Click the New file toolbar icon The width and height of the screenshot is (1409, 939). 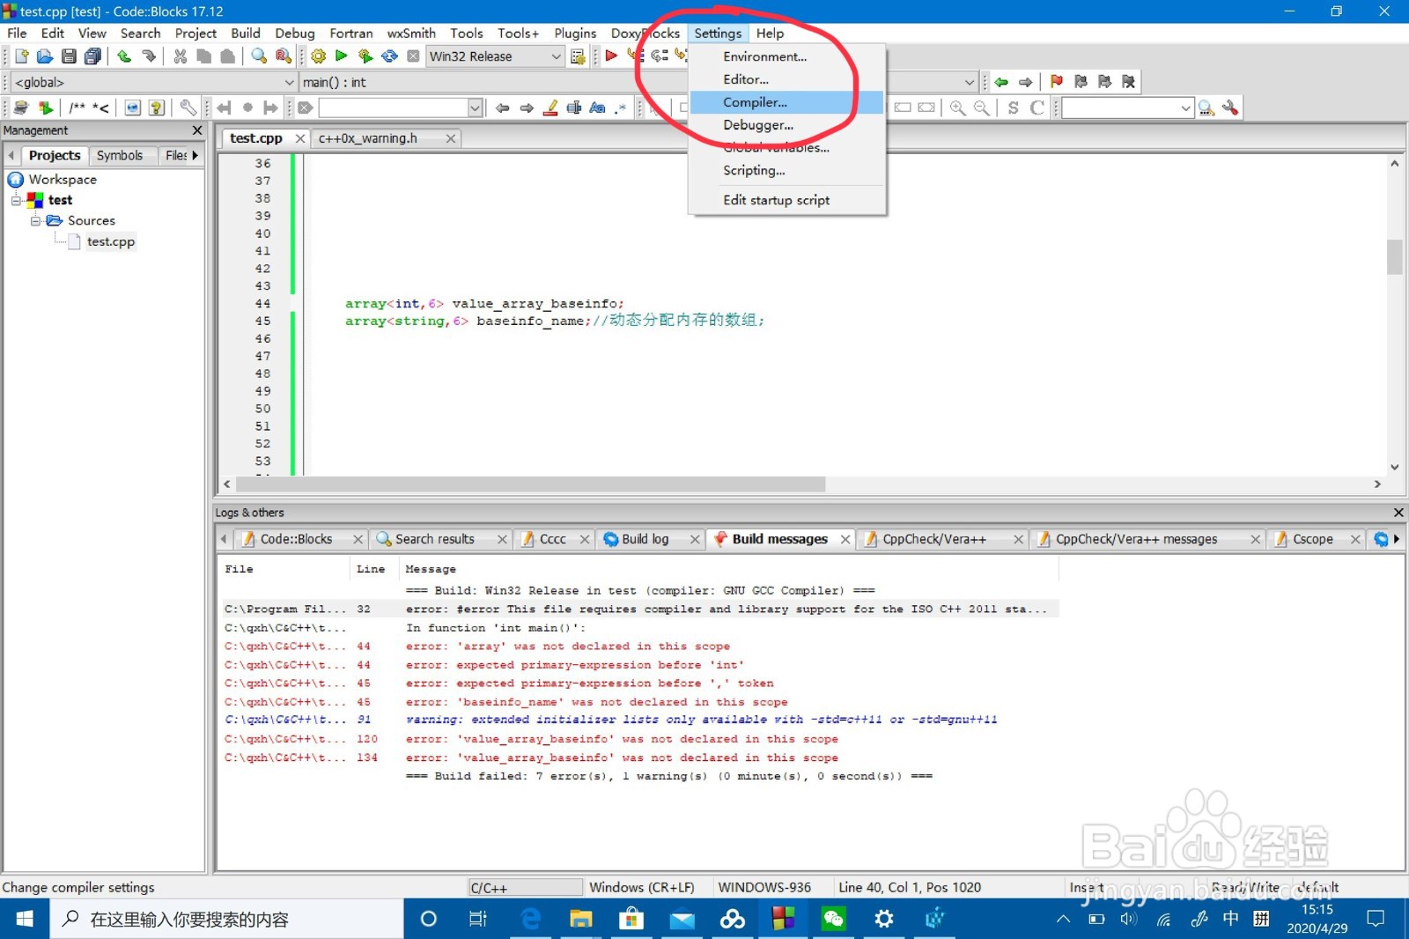(x=21, y=56)
